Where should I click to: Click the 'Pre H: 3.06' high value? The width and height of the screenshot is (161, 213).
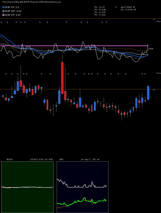[100, 10]
